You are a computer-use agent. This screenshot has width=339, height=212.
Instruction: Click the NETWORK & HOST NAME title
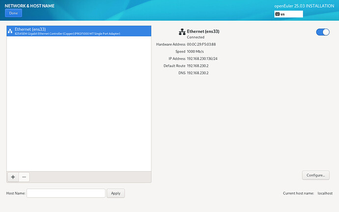[x=29, y=5]
